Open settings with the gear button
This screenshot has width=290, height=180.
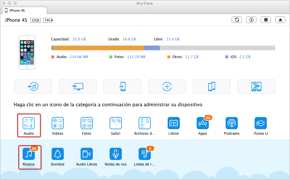pyautogui.click(x=266, y=20)
